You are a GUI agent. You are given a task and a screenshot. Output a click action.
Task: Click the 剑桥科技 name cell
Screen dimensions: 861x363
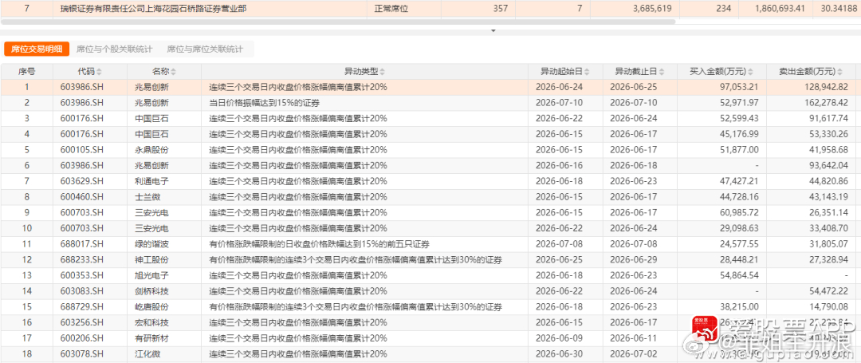click(x=151, y=292)
